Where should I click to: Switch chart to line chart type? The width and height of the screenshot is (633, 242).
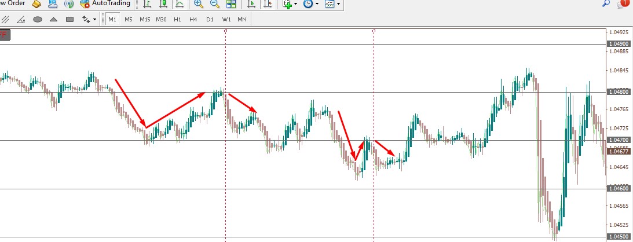(180, 4)
